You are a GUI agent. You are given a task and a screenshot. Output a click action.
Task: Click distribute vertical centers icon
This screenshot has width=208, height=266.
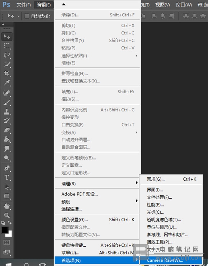tap(194, 16)
